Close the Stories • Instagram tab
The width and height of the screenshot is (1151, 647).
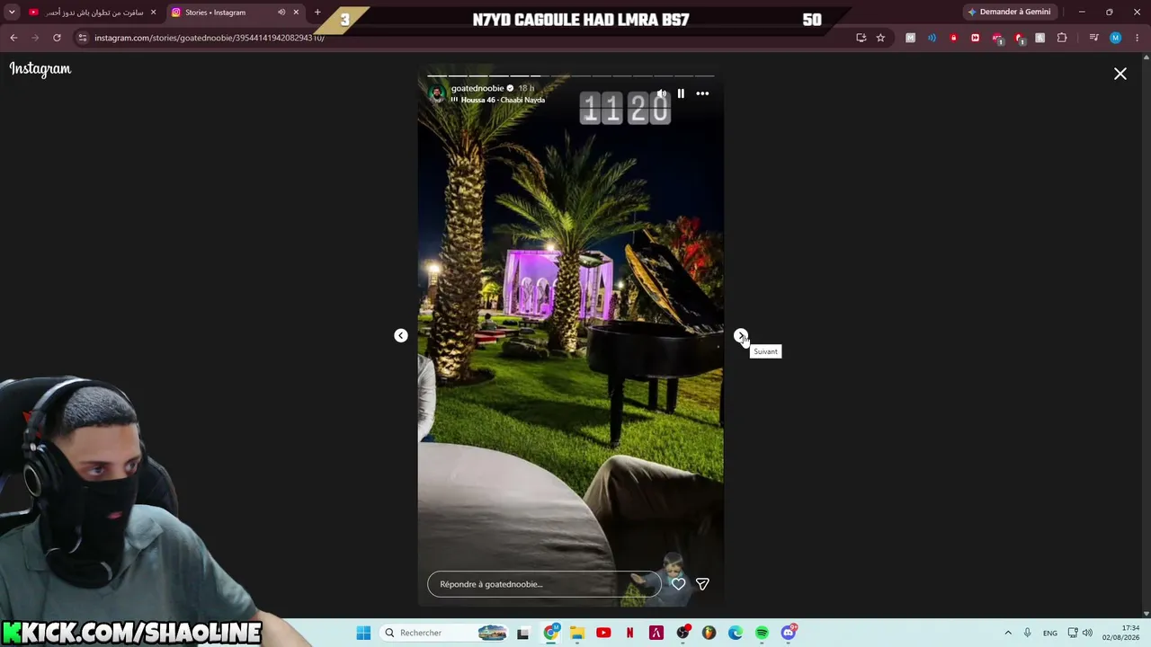[296, 13]
